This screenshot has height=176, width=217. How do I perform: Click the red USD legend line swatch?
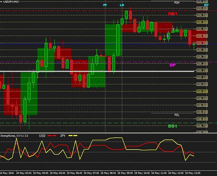[52, 136]
